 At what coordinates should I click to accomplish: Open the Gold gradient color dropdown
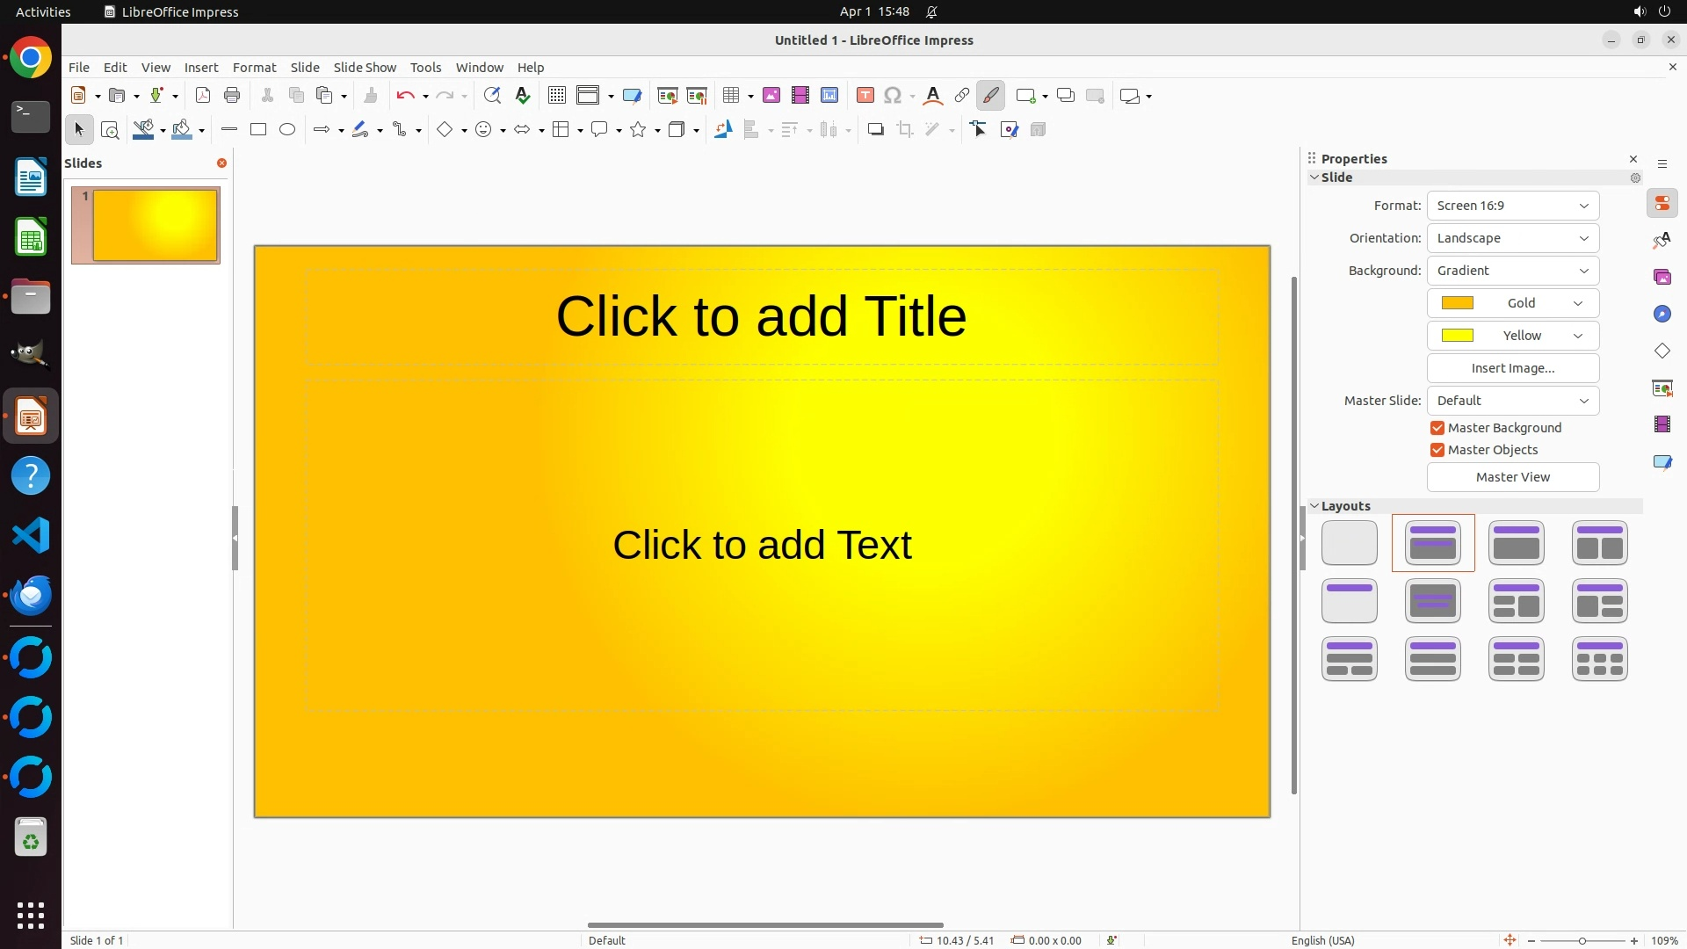1512,303
